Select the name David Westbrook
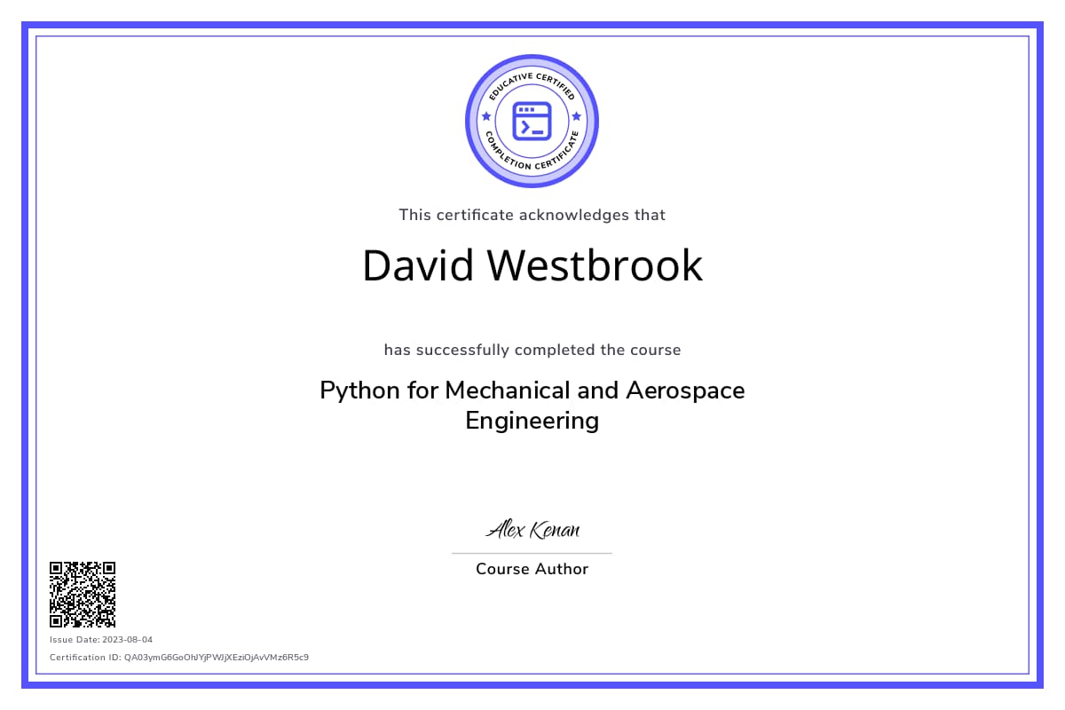Screen dimensions: 1065x710 532,265
